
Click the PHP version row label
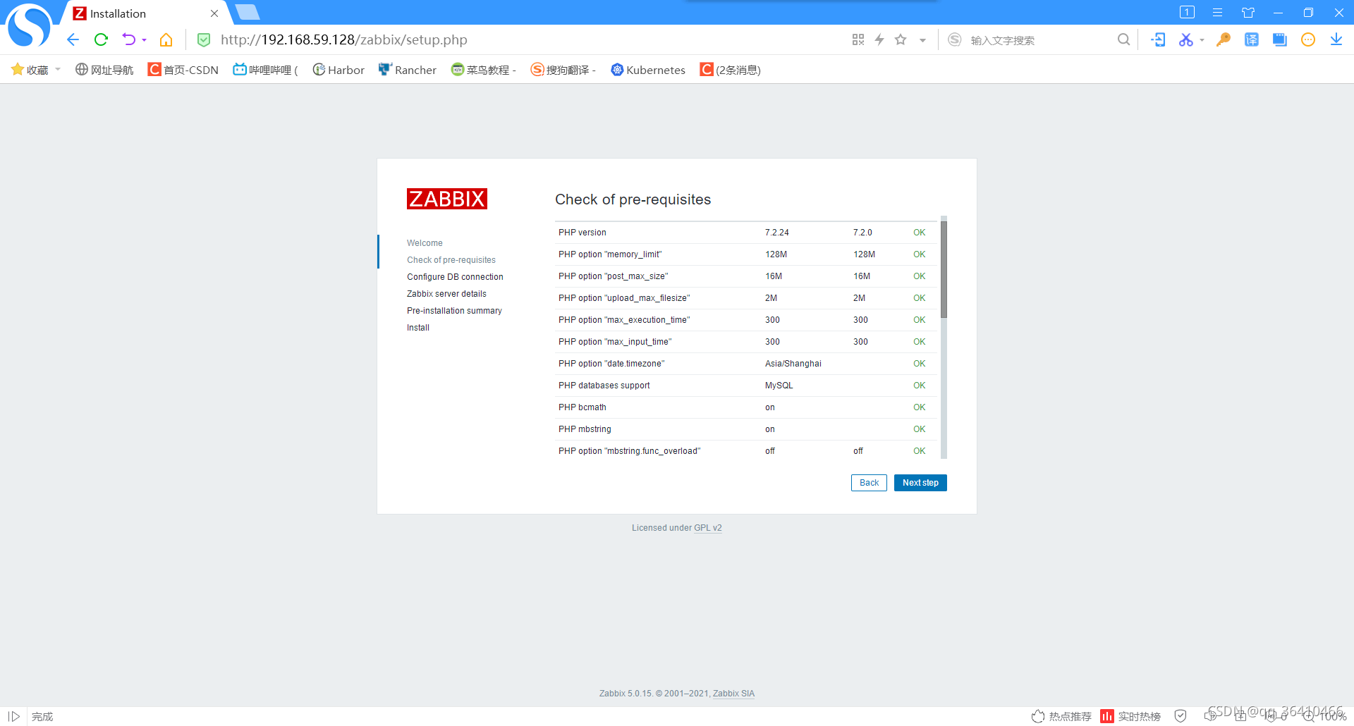click(583, 233)
